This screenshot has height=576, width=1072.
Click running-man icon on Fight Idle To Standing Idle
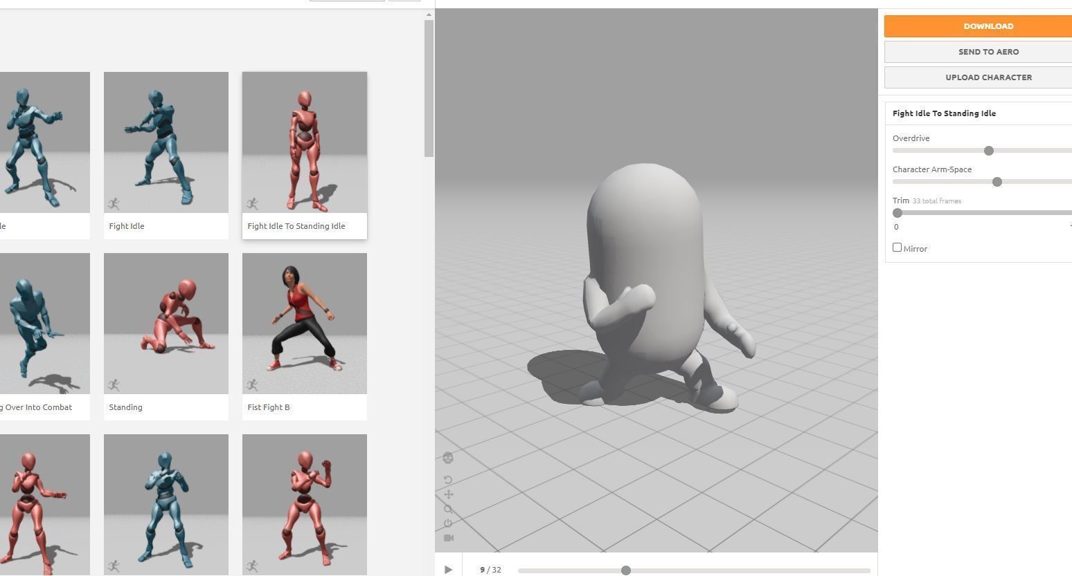pos(253,203)
